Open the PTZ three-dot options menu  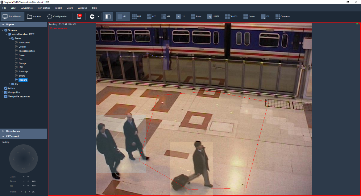pyautogui.click(x=45, y=142)
